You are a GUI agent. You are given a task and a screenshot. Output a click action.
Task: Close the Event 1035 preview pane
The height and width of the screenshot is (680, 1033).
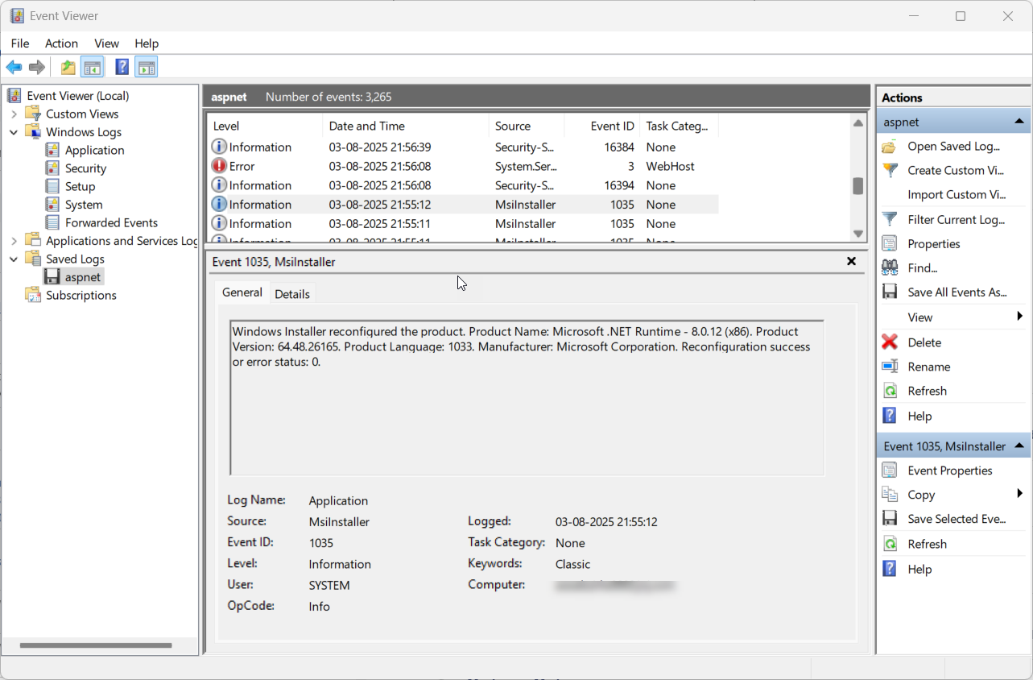851,261
